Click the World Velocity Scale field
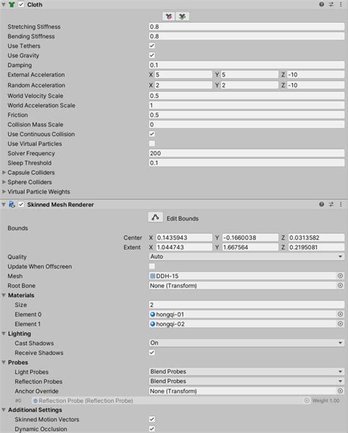Screen dimensions: 348x433 247,96
